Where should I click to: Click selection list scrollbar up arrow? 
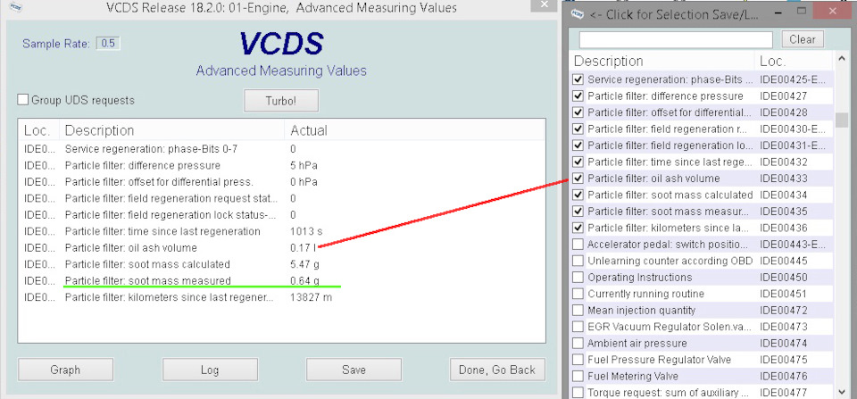coord(842,60)
